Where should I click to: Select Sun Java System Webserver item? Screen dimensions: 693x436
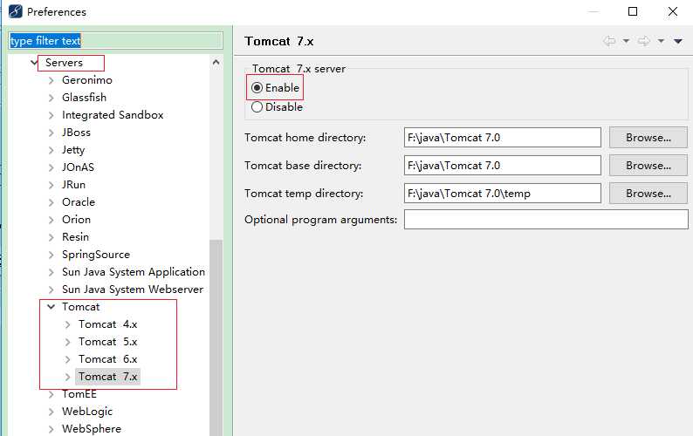133,290
